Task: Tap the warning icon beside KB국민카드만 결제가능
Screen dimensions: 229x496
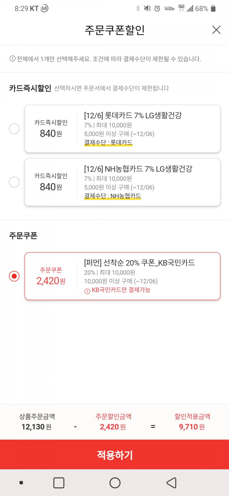Action: [x=87, y=291]
